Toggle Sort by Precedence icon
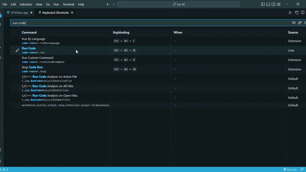306x172 pixels. point(300,23)
